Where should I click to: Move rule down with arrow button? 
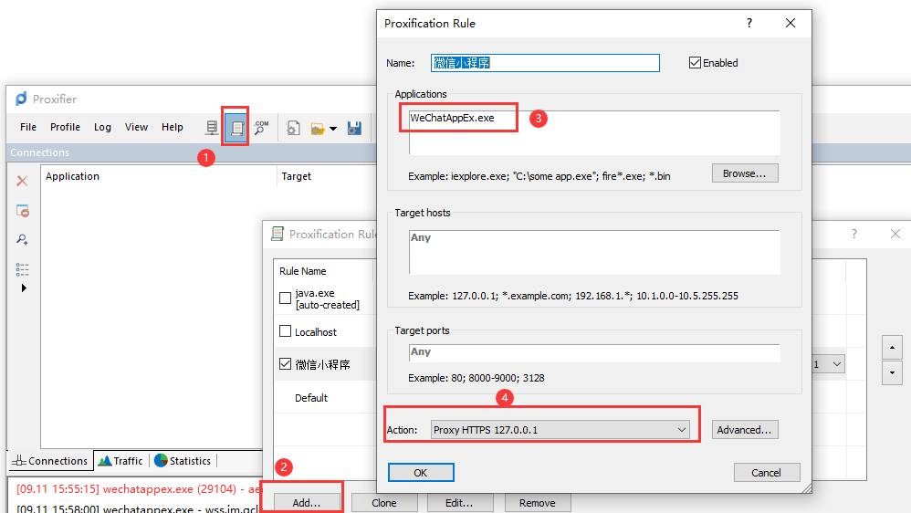pos(892,372)
